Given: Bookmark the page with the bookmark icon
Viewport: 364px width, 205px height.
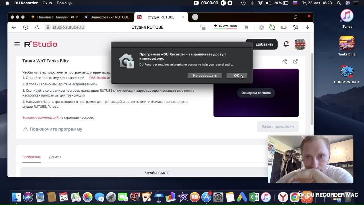Looking at the screenshot, I should [x=247, y=27].
